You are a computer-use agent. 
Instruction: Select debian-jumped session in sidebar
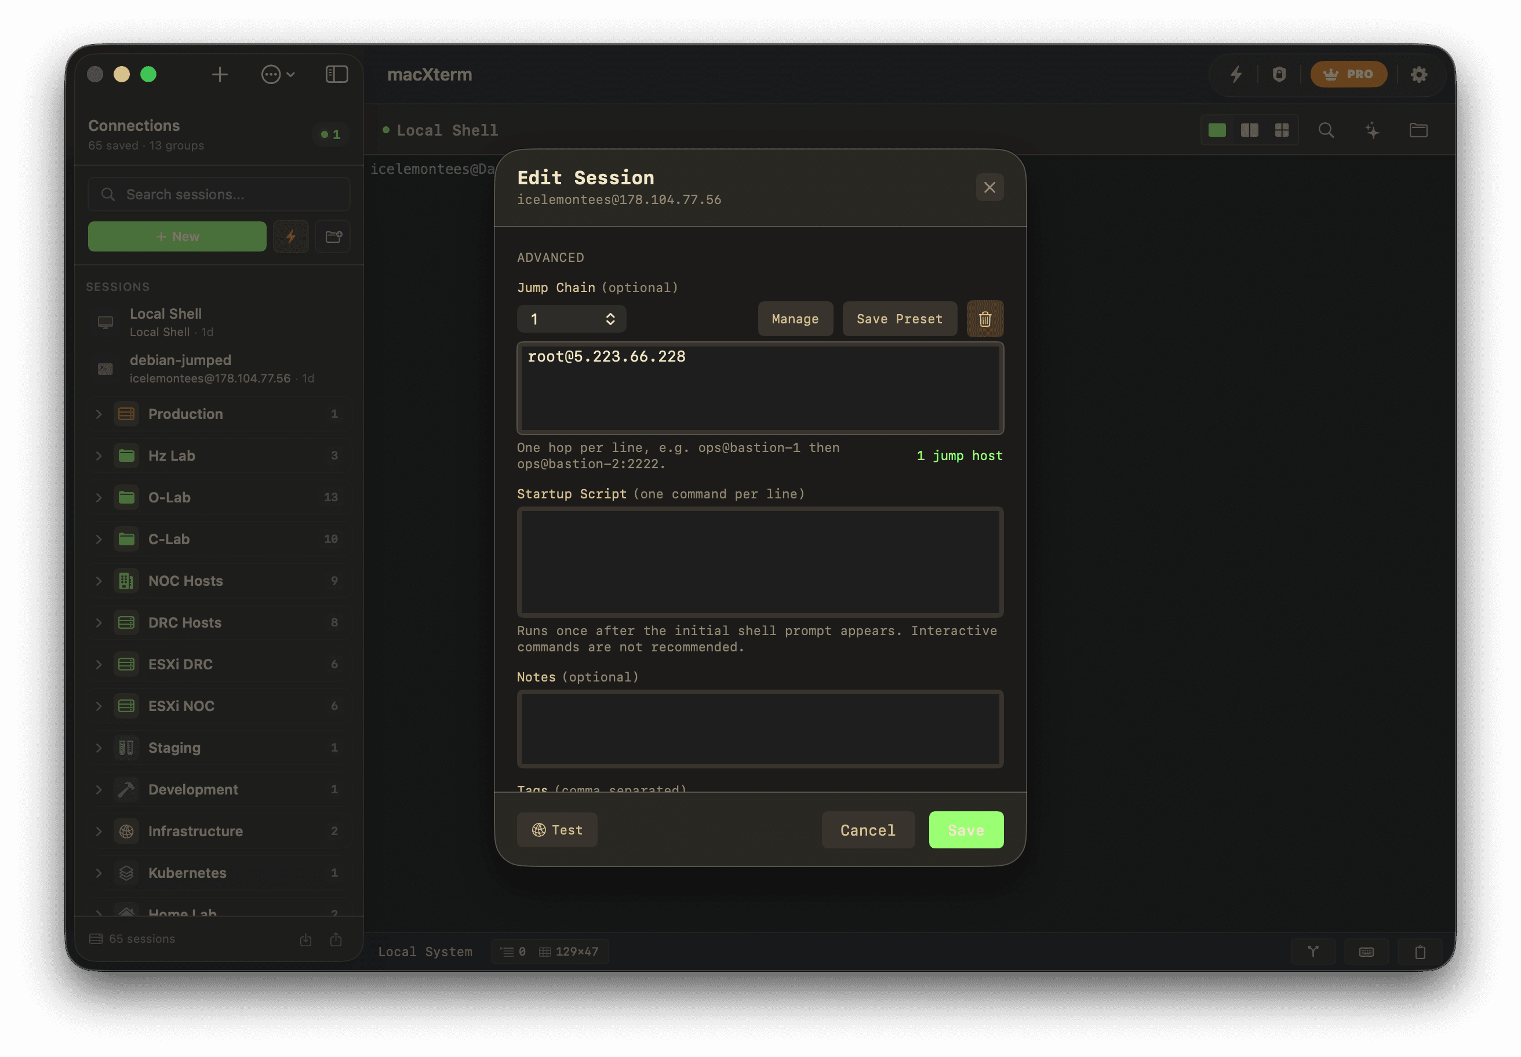[219, 368]
